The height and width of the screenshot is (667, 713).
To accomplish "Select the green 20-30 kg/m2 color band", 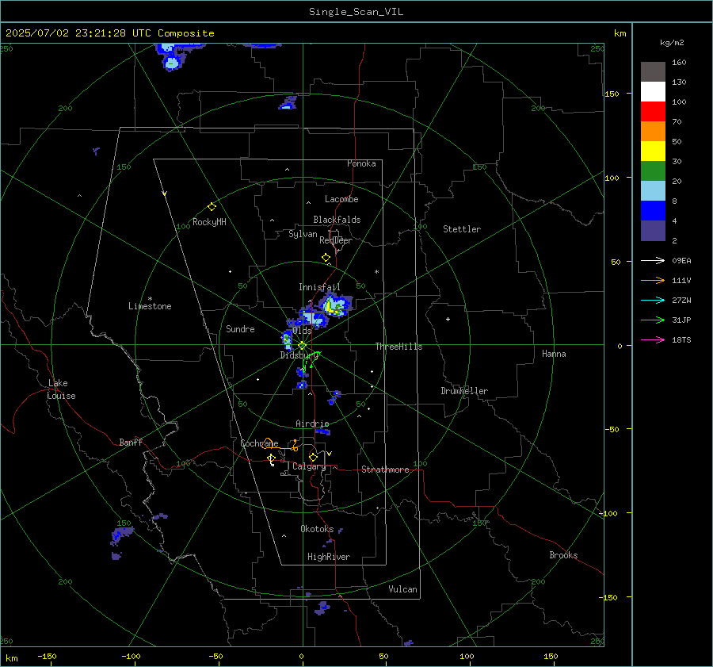I will (653, 171).
